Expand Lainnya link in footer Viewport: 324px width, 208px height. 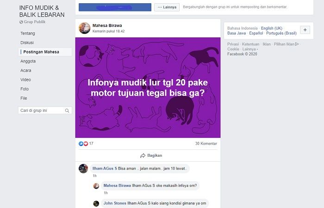coord(249,49)
